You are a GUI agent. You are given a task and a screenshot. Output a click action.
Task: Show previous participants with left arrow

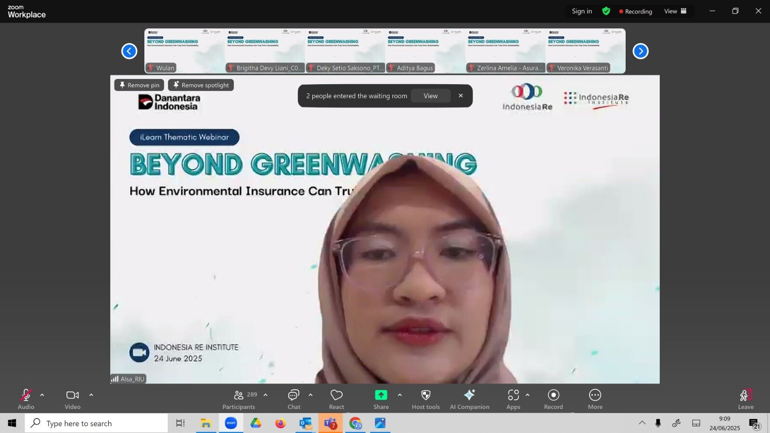[x=129, y=51]
